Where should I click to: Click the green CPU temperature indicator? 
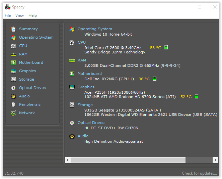click(x=166, y=48)
